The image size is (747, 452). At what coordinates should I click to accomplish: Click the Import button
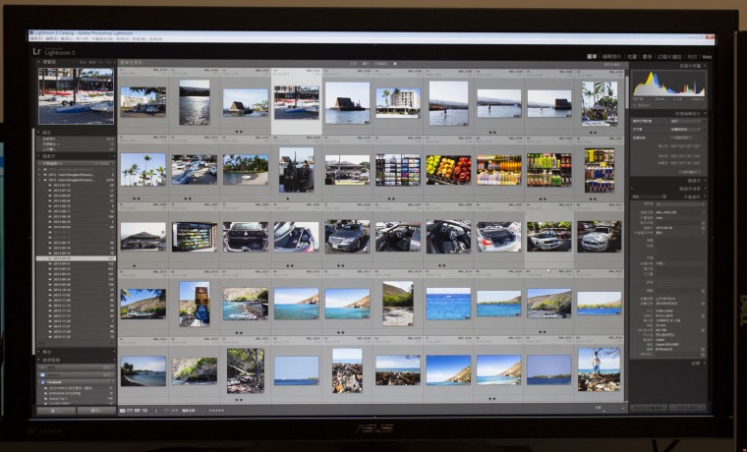click(57, 411)
